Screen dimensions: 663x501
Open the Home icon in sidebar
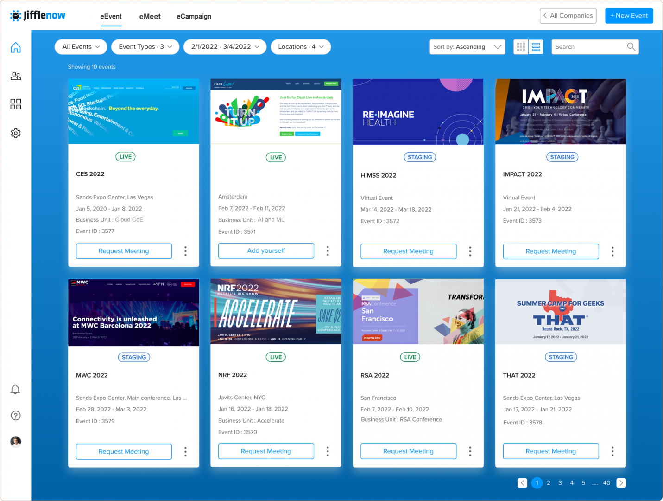(16, 47)
